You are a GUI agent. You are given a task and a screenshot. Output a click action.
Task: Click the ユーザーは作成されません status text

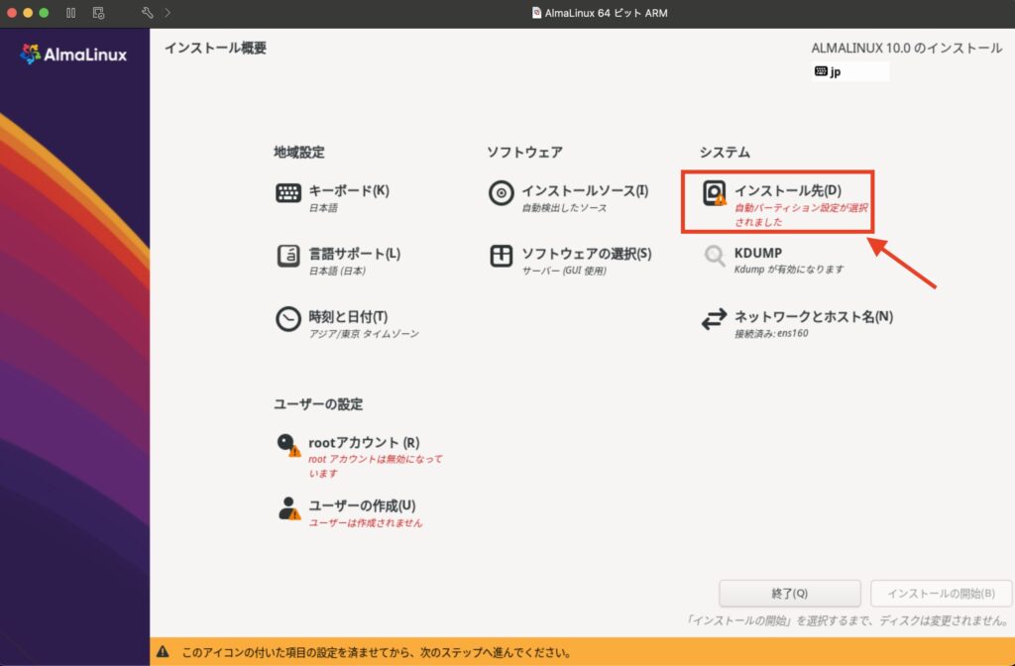pos(365,523)
